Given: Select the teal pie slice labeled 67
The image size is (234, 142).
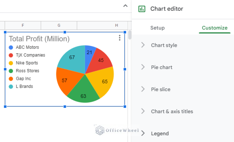Looking at the screenshot, I should pos(72,57).
